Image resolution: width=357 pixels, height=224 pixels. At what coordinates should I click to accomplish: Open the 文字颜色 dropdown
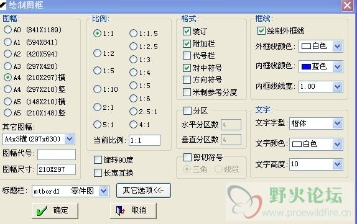(x=338, y=144)
